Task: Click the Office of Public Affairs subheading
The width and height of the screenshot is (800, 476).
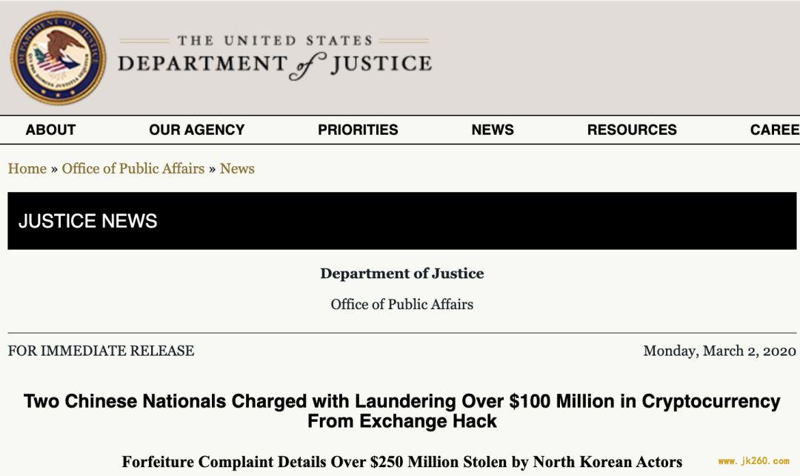Action: click(x=402, y=305)
